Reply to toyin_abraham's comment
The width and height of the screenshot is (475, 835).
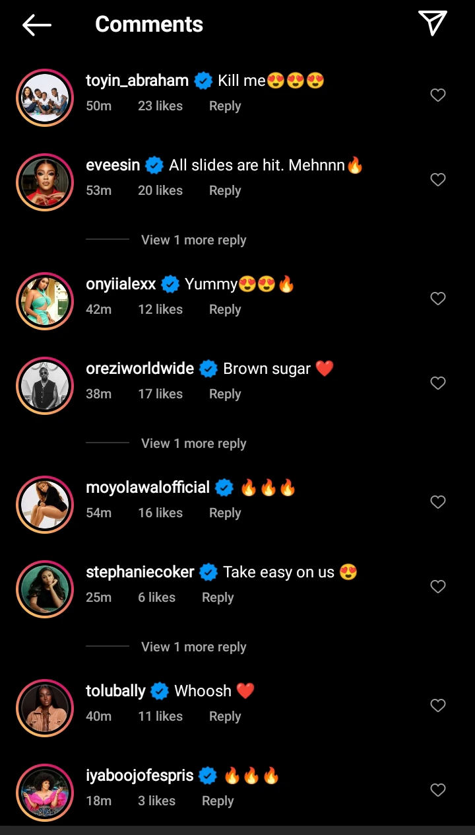(x=225, y=106)
